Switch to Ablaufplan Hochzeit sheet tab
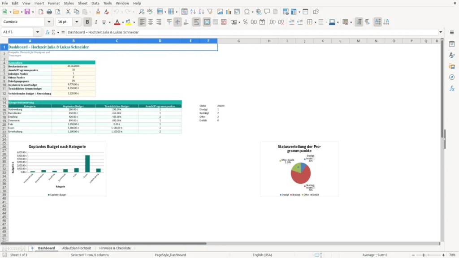459x258 pixels. point(76,248)
